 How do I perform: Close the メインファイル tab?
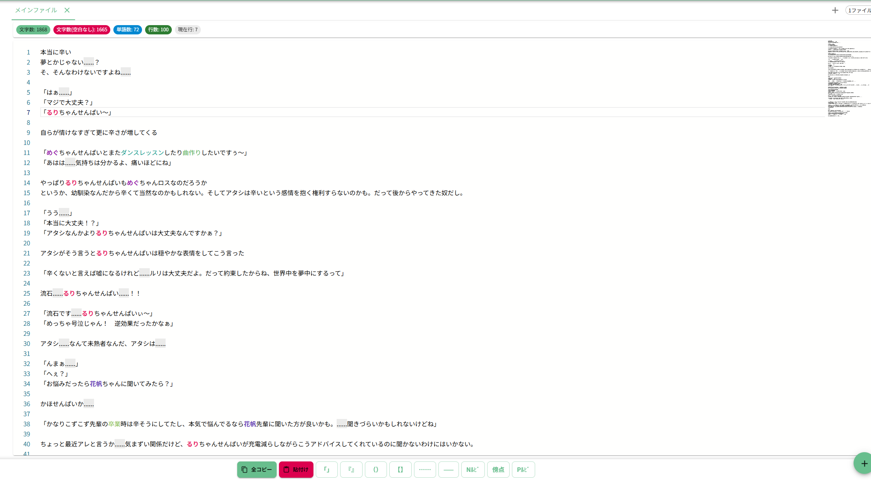[x=67, y=10]
